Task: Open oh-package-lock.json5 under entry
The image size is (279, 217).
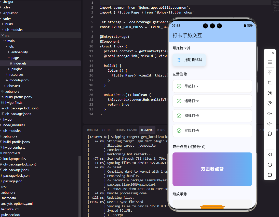Action: pyautogui.click(x=22, y=108)
